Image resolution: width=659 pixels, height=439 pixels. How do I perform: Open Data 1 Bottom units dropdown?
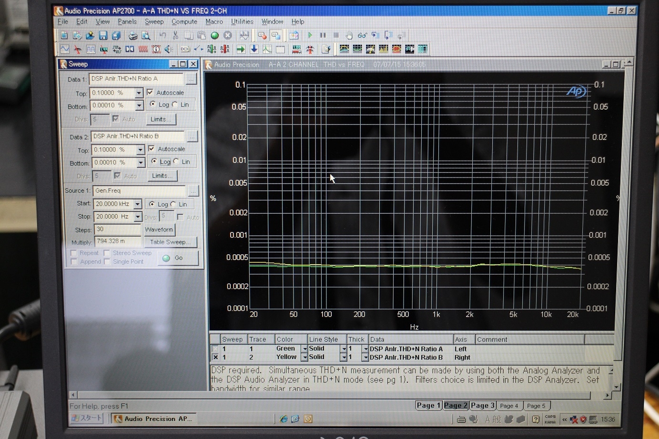[x=139, y=105]
